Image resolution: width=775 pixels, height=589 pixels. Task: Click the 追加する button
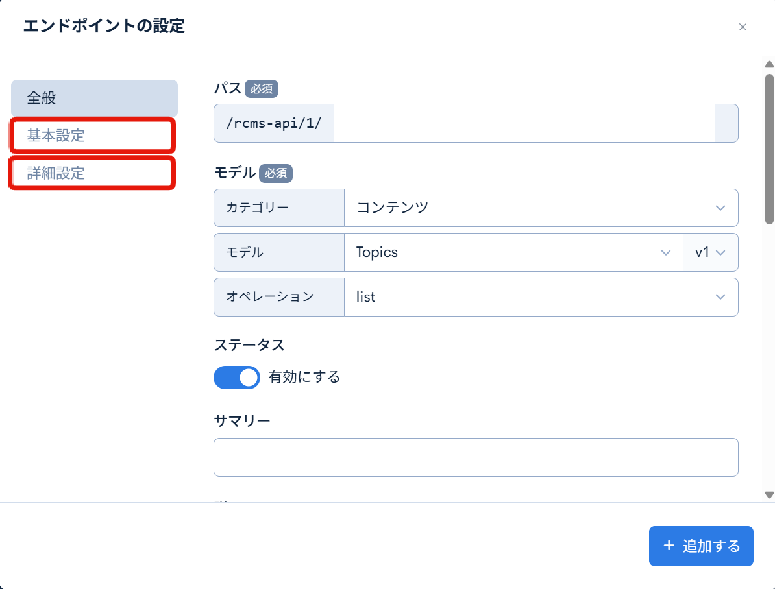tap(701, 546)
